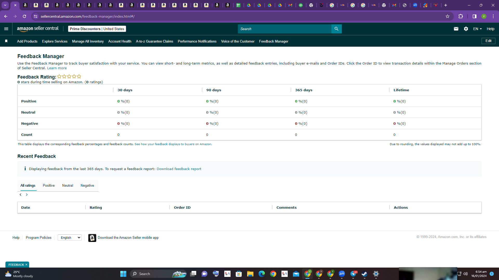Open the 'See how your feedback displays' link
This screenshot has height=280, width=499.
pos(173,144)
